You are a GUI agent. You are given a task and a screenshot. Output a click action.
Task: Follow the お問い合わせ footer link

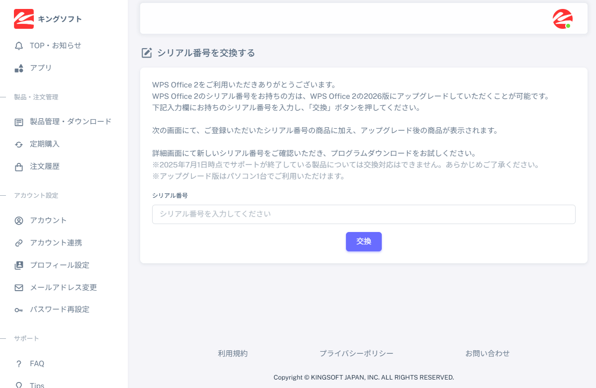tap(487, 354)
